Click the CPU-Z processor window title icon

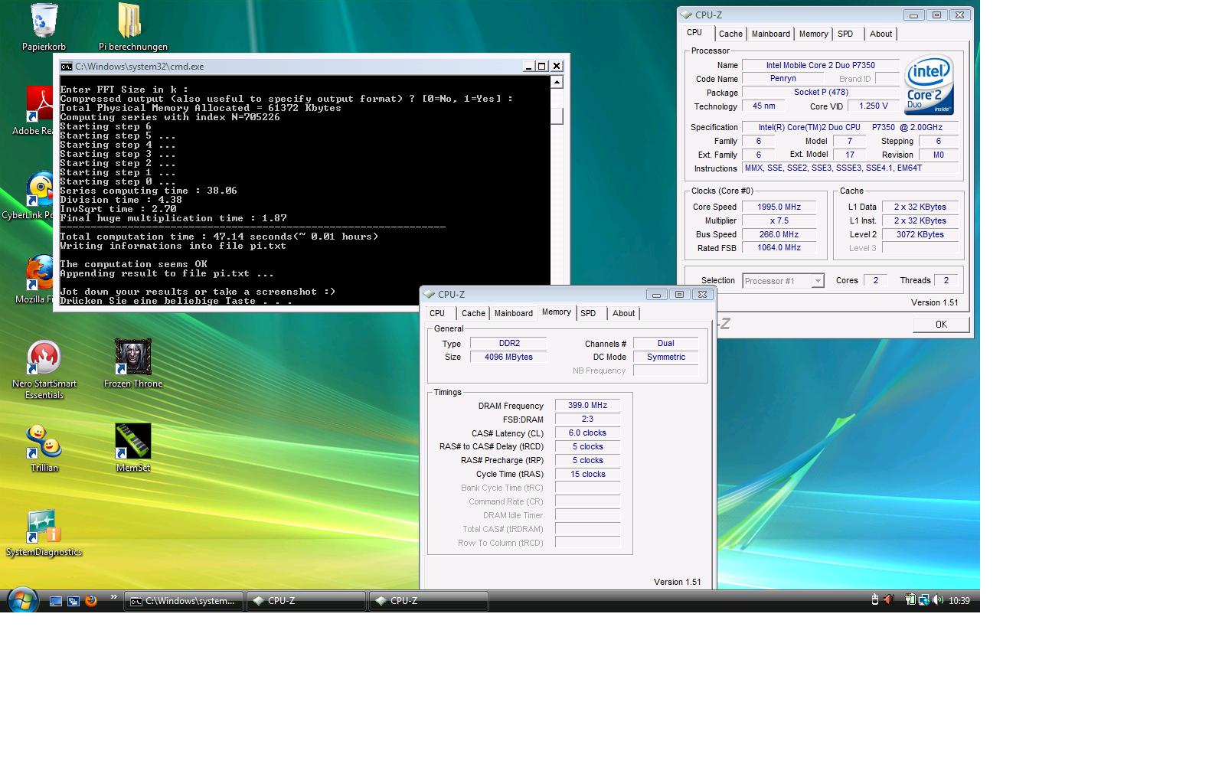[x=686, y=15]
